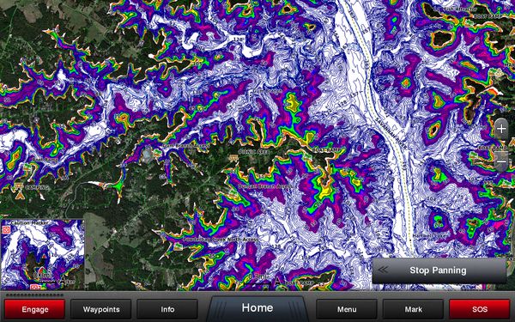Tap the Powderbag Creek North Access ramp icon
The image size is (515, 322).
178,246
